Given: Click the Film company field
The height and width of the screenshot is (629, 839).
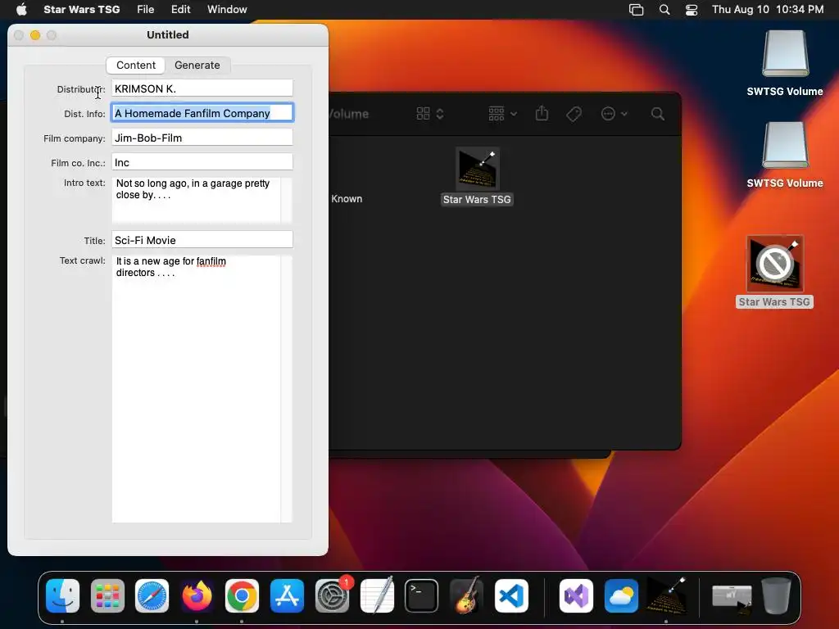Looking at the screenshot, I should pos(202,138).
